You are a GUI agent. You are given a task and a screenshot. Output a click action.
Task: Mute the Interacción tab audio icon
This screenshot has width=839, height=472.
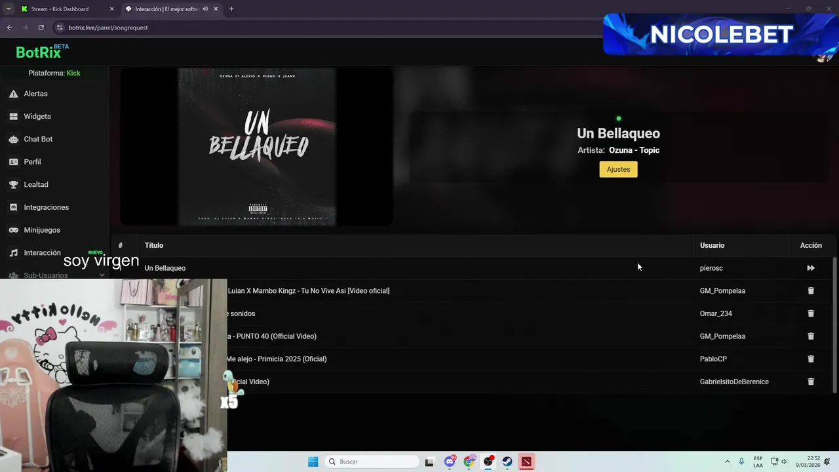point(205,9)
